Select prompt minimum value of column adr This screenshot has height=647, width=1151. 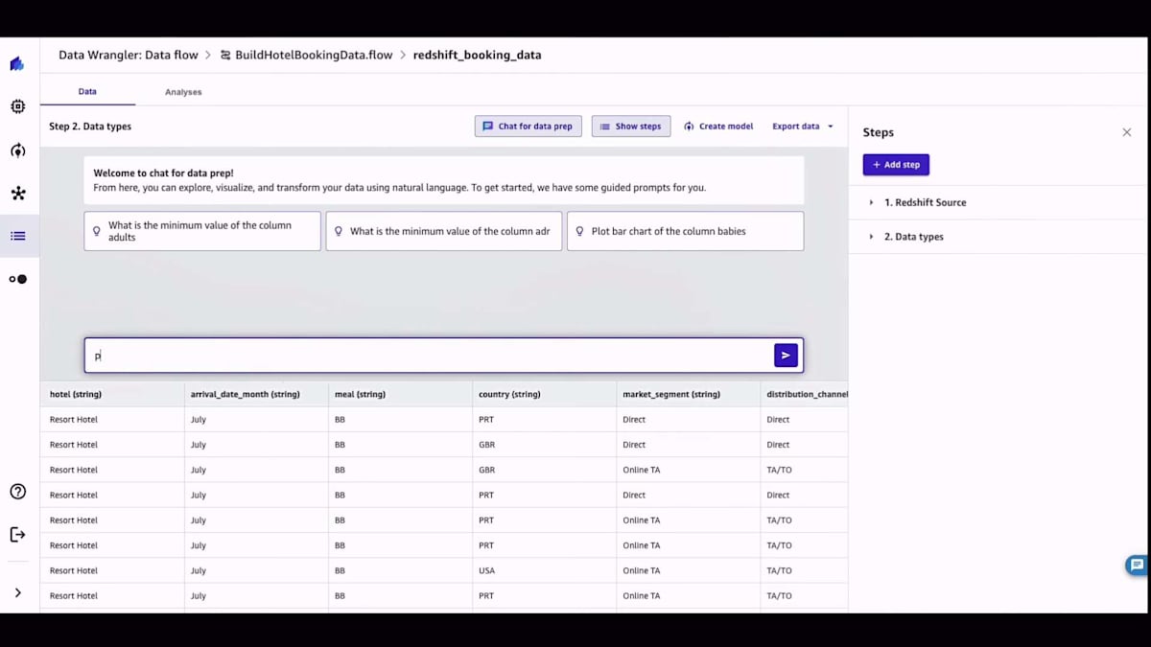coord(444,231)
